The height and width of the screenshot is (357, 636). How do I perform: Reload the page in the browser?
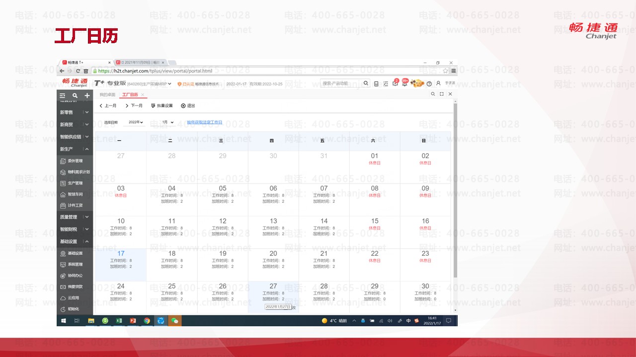pos(78,71)
